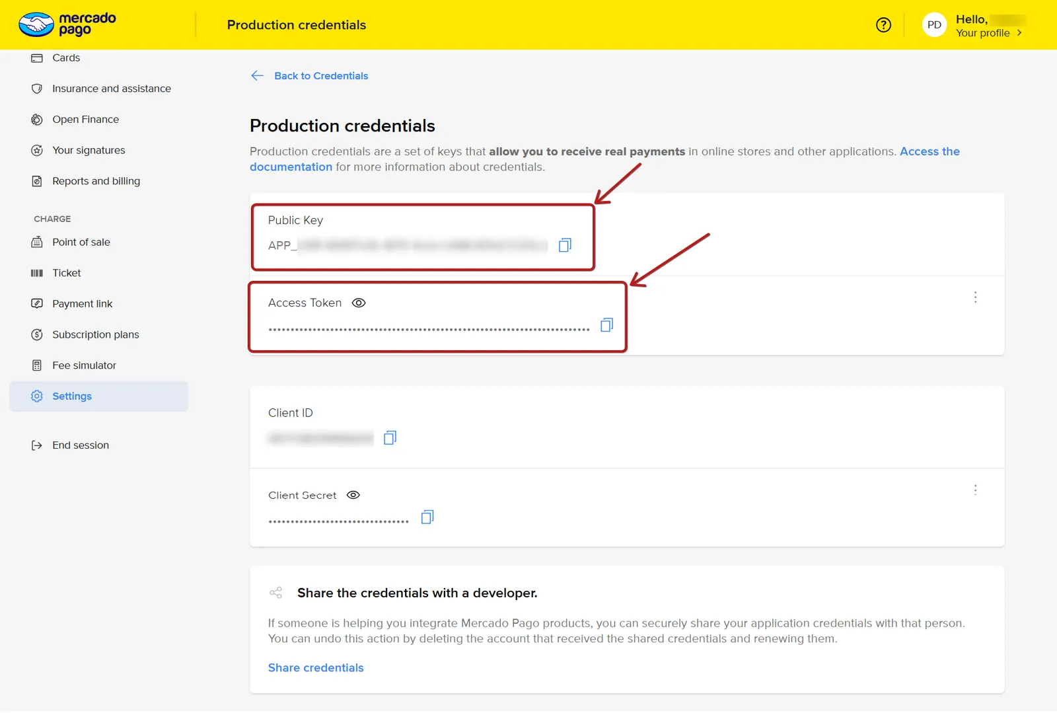Click Your signatures icon
Viewport: 1057px width, 713px height.
(x=37, y=151)
